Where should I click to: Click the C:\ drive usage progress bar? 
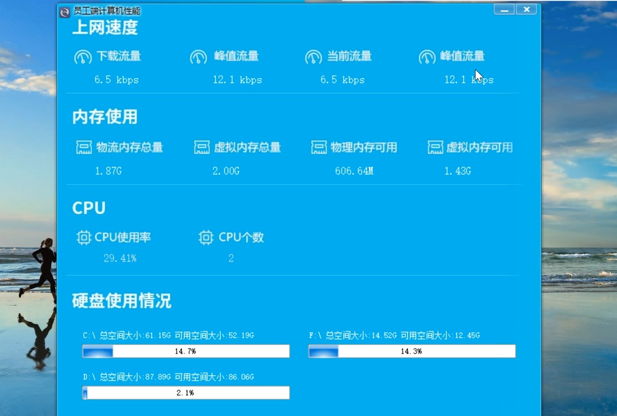pos(186,351)
